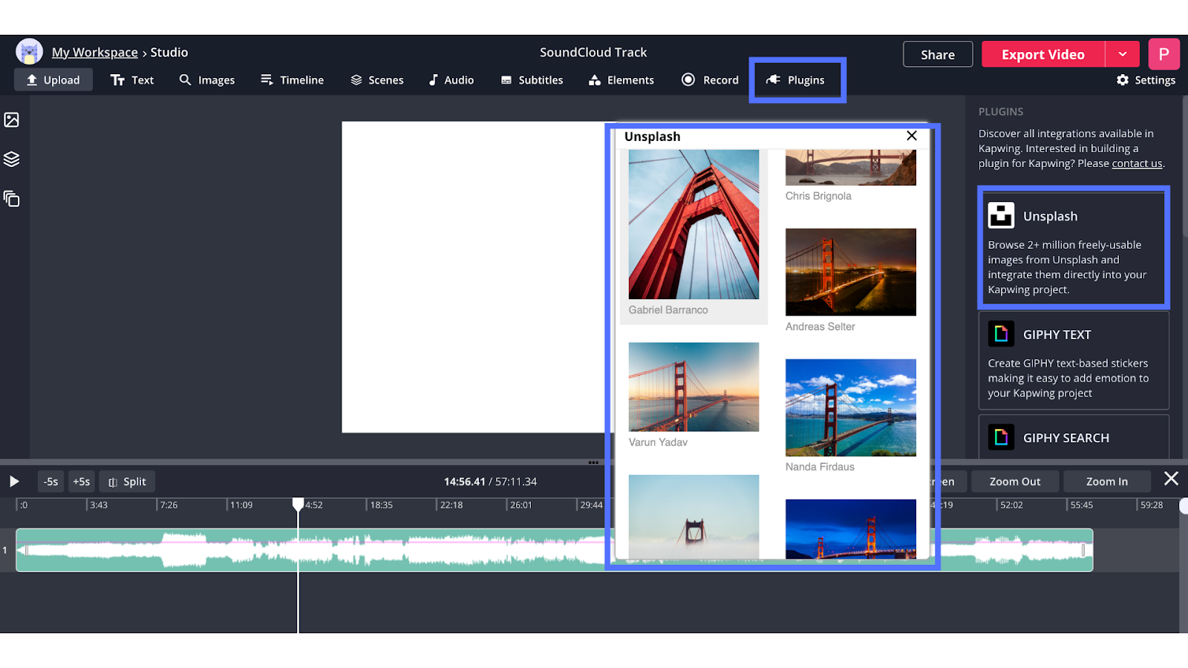Click the duplicate copies icon in sidebar
The width and height of the screenshot is (1188, 668).
pos(12,199)
